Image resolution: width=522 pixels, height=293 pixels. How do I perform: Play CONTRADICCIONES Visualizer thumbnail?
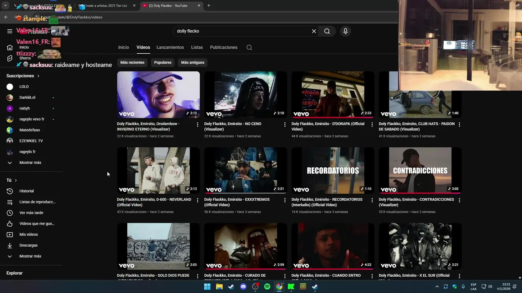[420, 171]
